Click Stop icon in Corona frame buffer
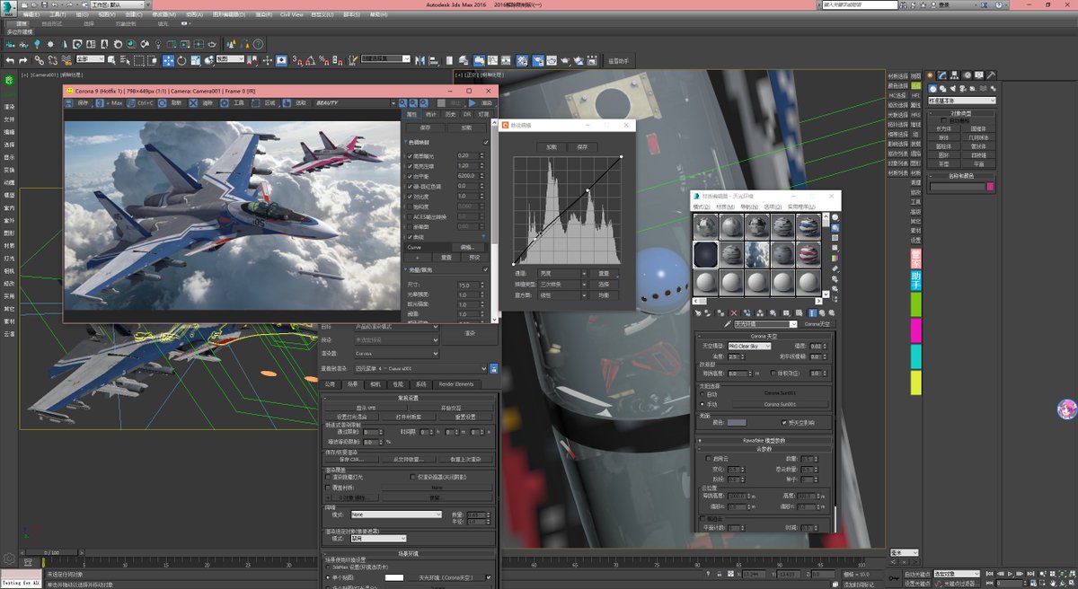Screen dimensions: 1078x589 [441, 103]
